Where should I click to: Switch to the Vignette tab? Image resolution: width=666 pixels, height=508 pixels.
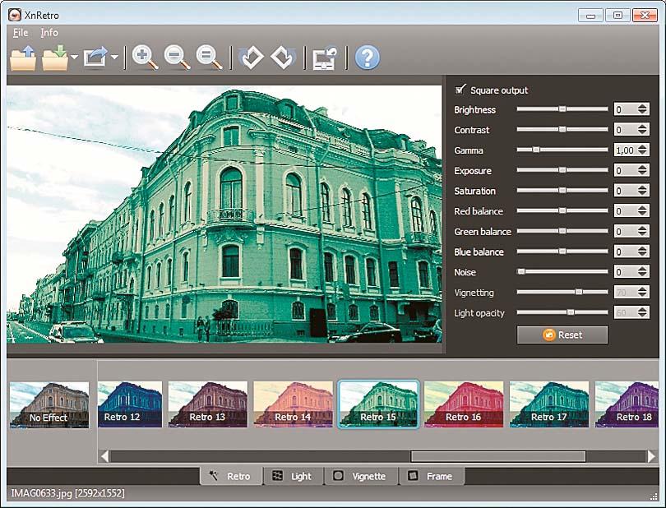point(360,476)
